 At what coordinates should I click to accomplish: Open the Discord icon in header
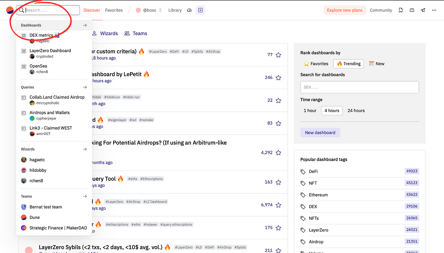click(x=412, y=10)
